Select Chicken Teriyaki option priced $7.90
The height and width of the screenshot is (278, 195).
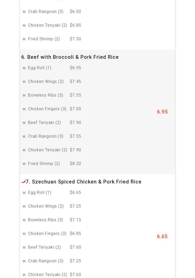[x=45, y=150]
